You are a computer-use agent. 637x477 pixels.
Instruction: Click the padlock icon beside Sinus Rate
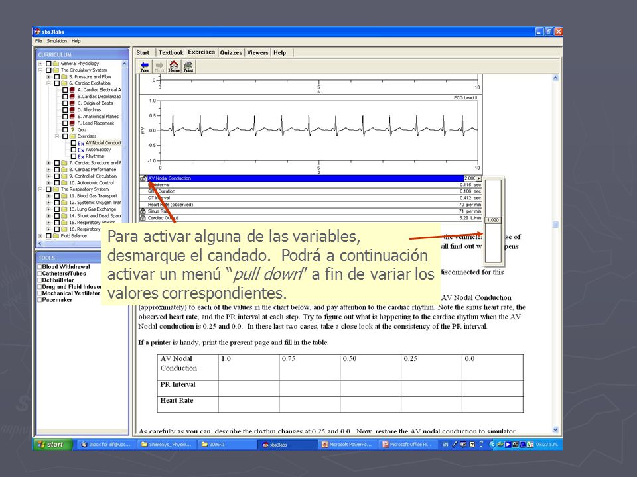pos(143,211)
